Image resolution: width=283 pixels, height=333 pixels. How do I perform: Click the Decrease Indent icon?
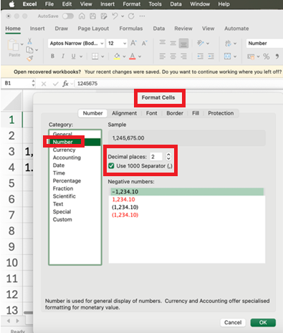(x=200, y=57)
